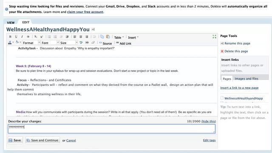Select the Pages tab
This screenshot has width=272, height=153.
tap(227, 79)
